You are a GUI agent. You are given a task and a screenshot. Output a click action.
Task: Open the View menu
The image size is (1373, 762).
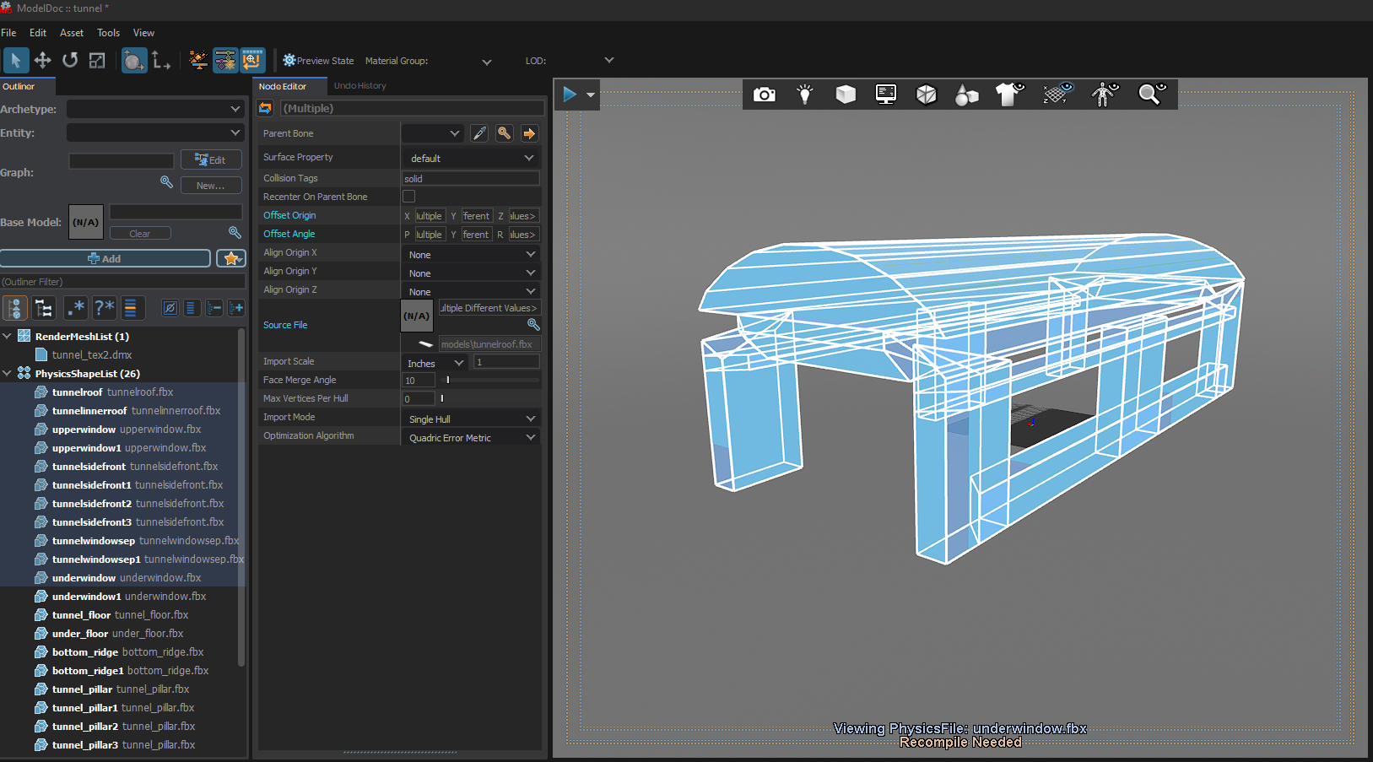coord(143,33)
